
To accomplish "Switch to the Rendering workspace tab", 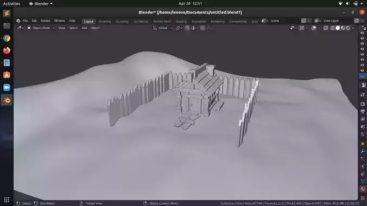I will 218,21.
